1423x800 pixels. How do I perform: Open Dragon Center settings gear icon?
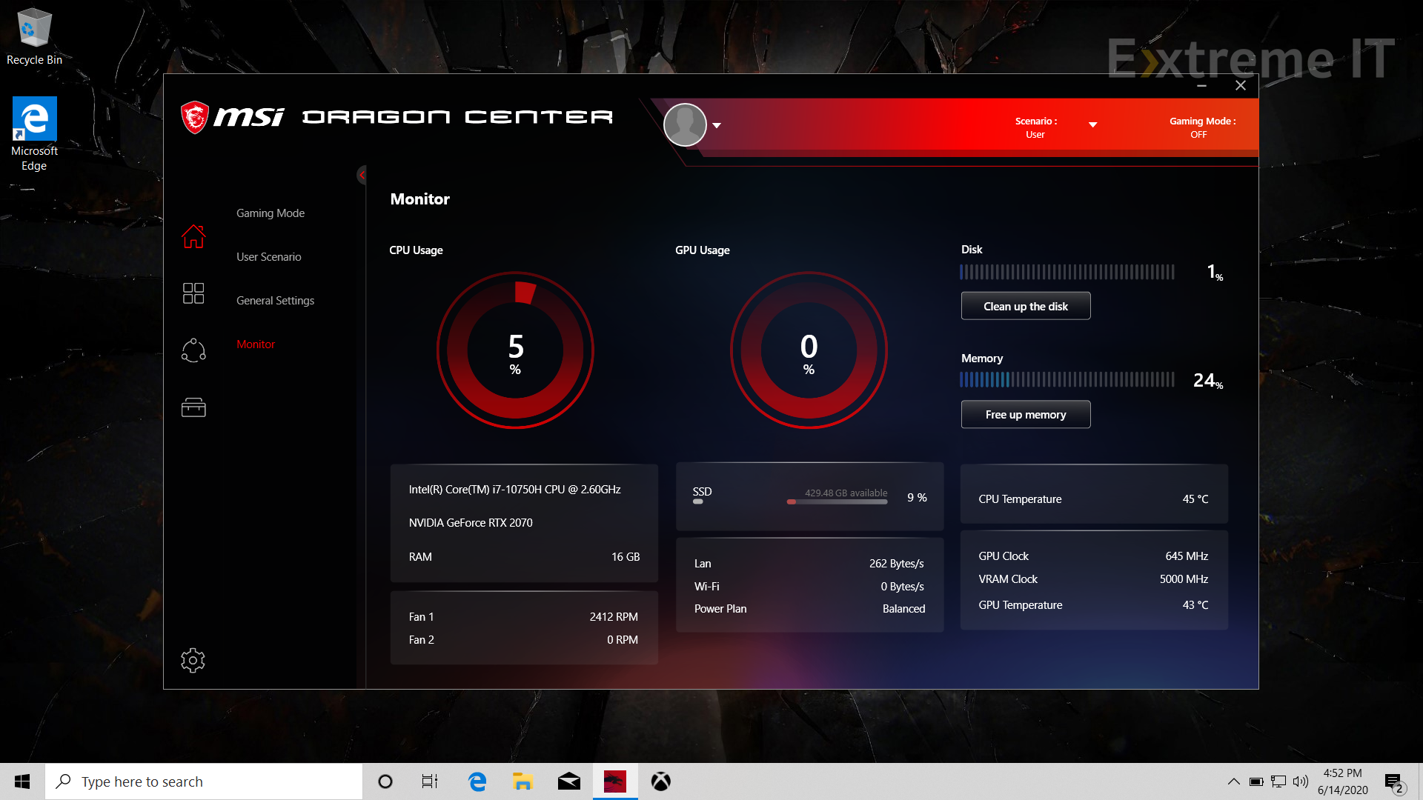pyautogui.click(x=193, y=660)
